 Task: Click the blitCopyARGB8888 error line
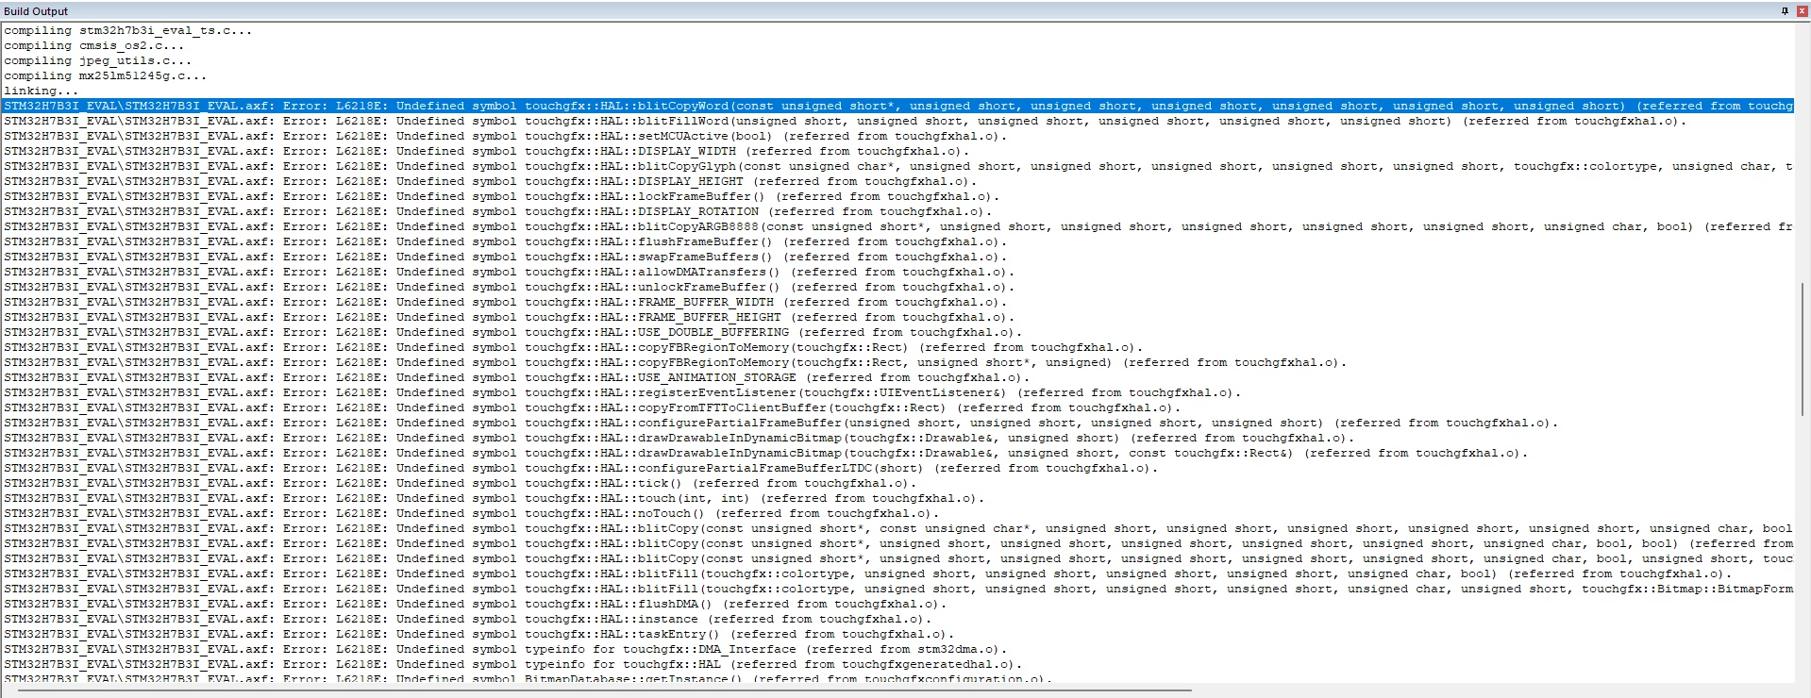tap(897, 226)
